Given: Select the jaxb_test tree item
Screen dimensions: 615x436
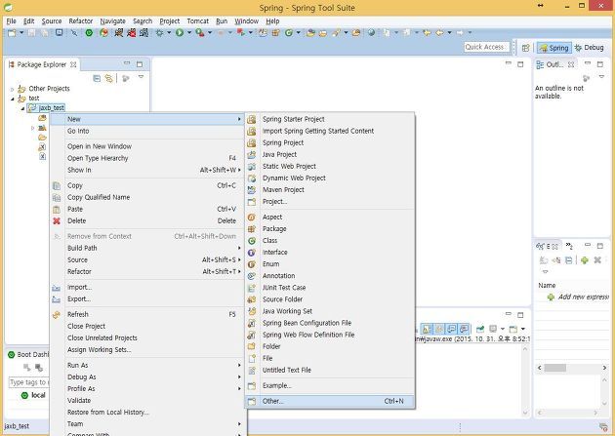Looking at the screenshot, I should (x=52, y=108).
